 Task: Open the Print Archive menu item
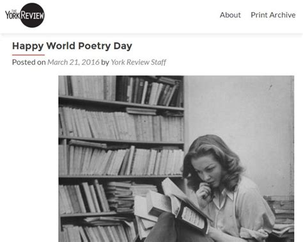(x=273, y=15)
